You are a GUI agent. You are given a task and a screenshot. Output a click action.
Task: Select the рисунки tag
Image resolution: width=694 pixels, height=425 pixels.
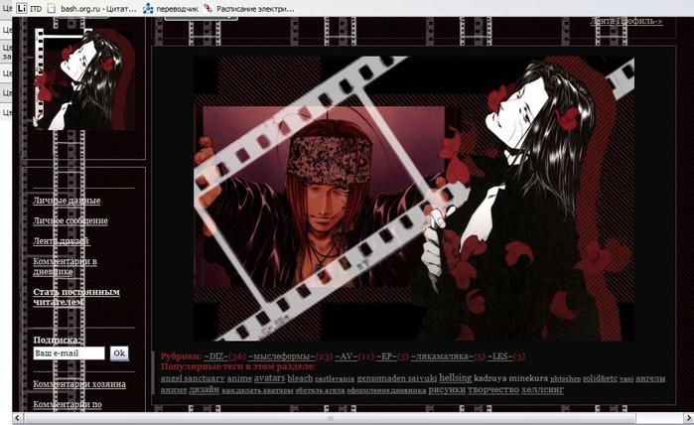447,389
